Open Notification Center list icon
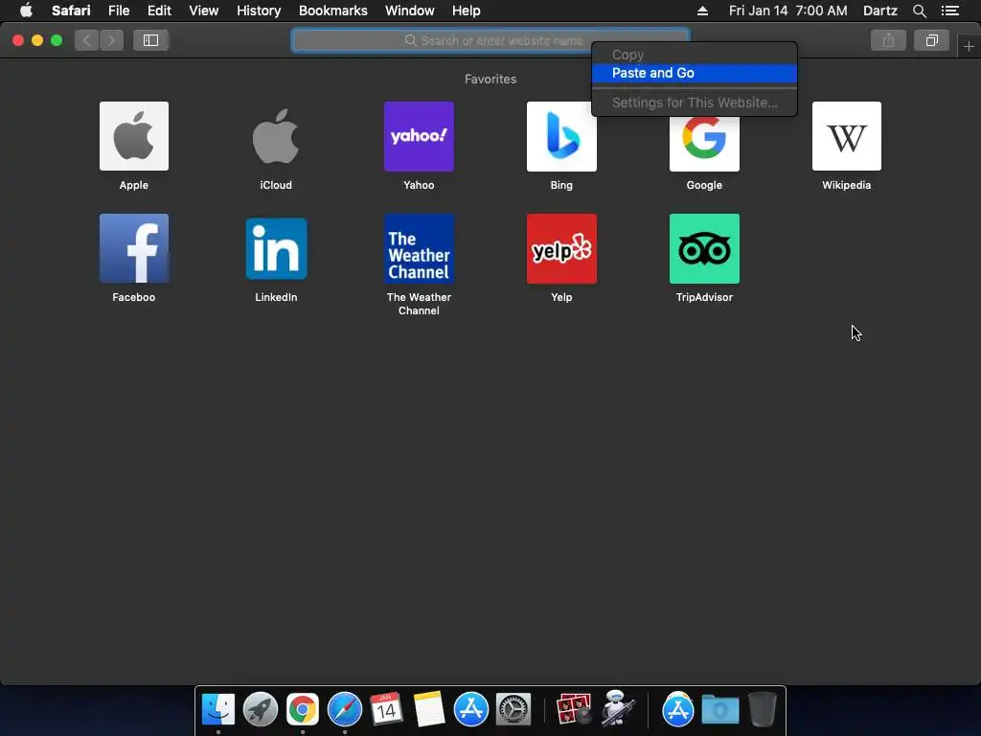The image size is (981, 736). [949, 11]
